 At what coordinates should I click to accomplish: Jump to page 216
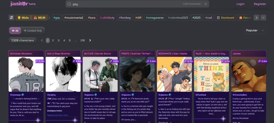click(x=82, y=40)
